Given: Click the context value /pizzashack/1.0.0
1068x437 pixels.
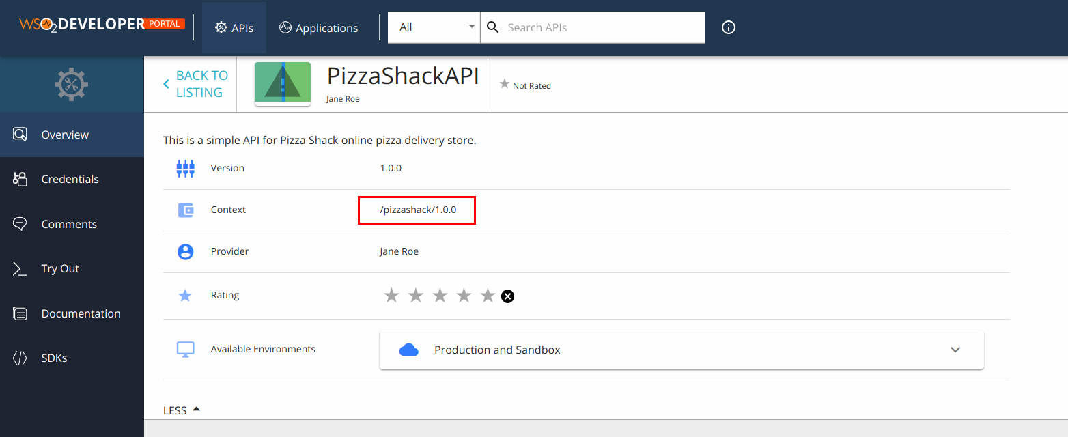Looking at the screenshot, I should point(418,210).
